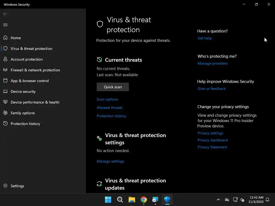Viewport: 275px width, 206px height.
Task: Click the taskbar clock and date
Action: tap(256, 200)
